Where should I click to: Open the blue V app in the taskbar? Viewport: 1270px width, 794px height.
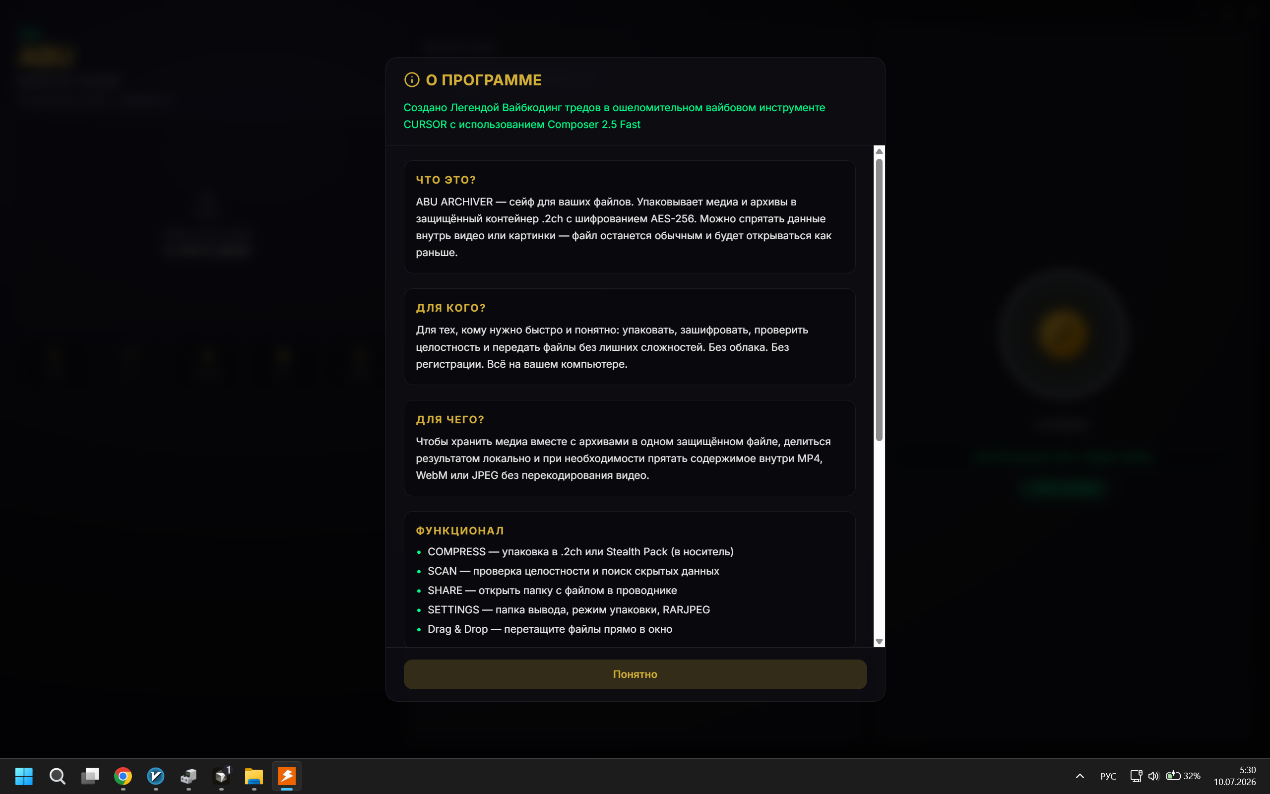click(156, 776)
